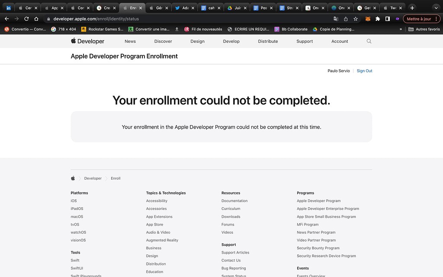Click the Apple logo in the breadcrumb

(x=73, y=178)
